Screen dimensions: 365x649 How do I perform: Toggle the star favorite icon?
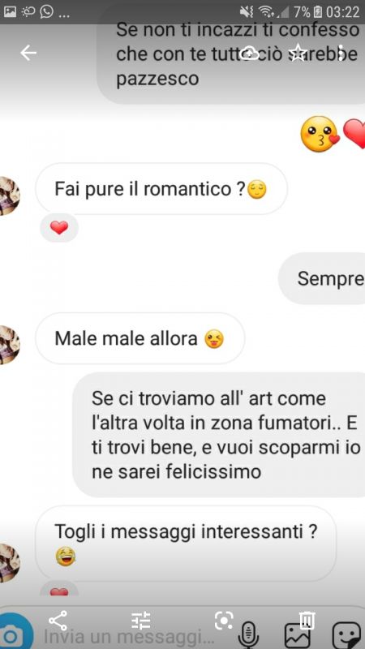(297, 53)
